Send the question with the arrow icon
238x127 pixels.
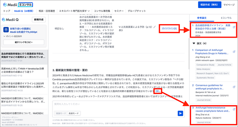coord(180,114)
